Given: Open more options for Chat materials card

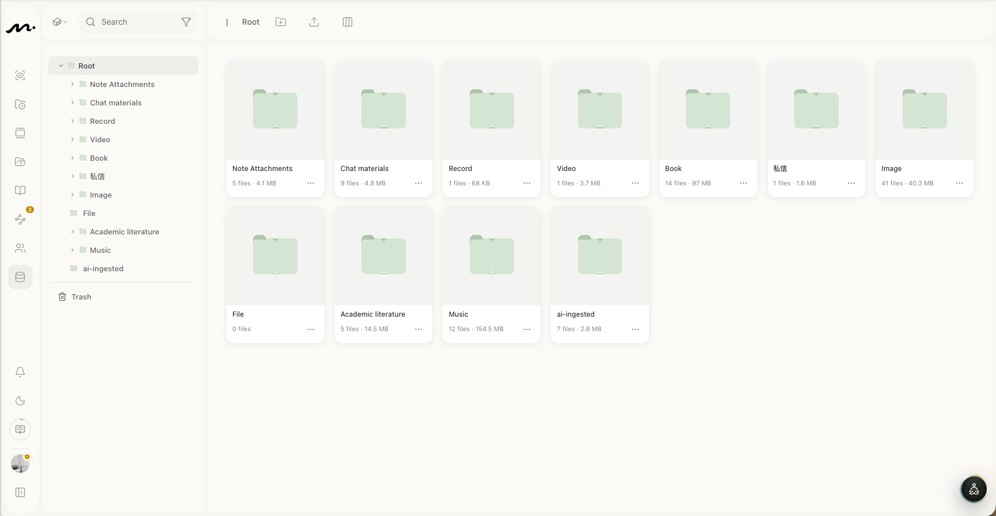Looking at the screenshot, I should point(418,183).
